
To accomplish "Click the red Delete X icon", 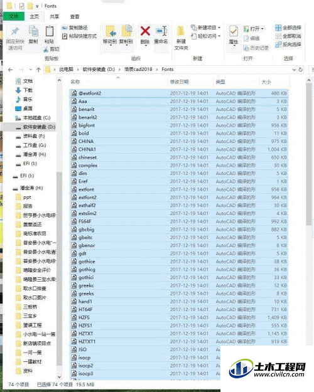I will pyautogui.click(x=145, y=31).
